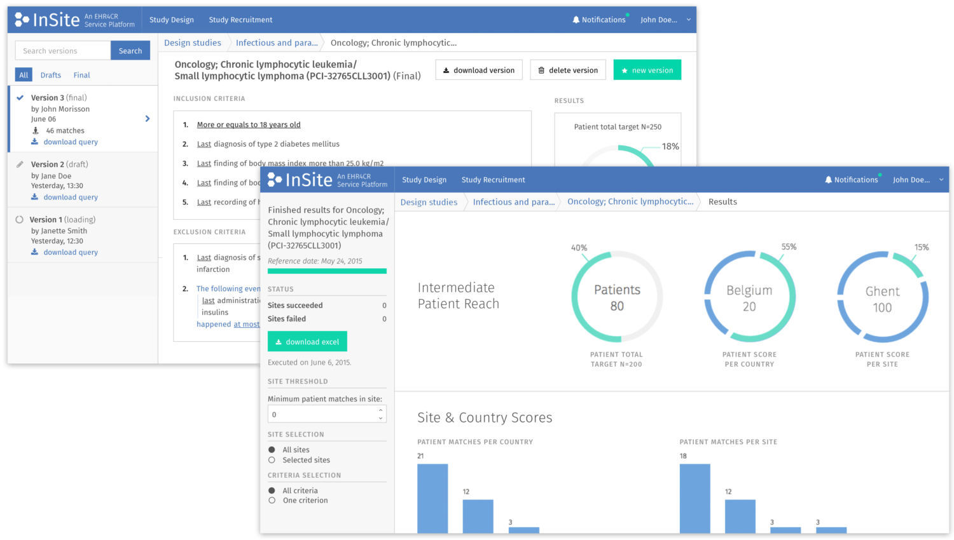Select Selected sites radio button
The width and height of the screenshot is (954, 540).
[272, 460]
